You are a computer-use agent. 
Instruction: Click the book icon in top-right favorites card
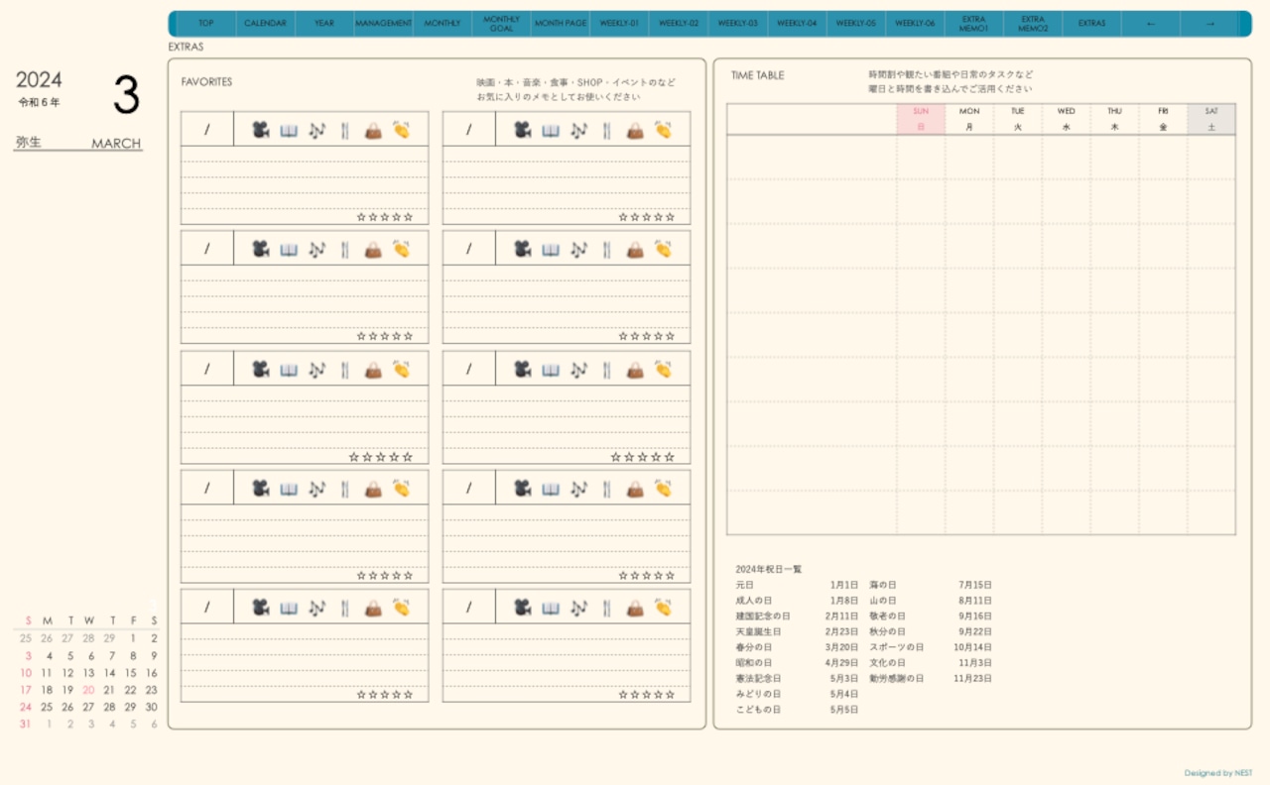[551, 130]
